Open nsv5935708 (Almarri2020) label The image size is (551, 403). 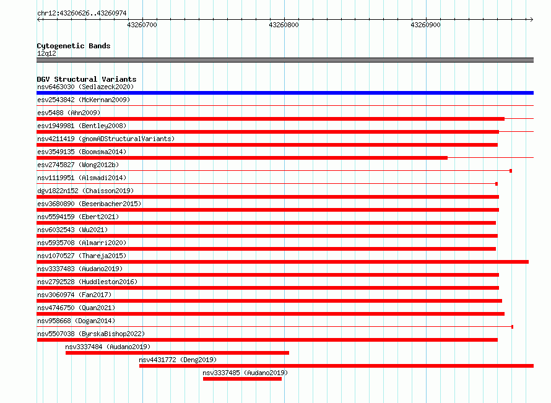(x=82, y=243)
